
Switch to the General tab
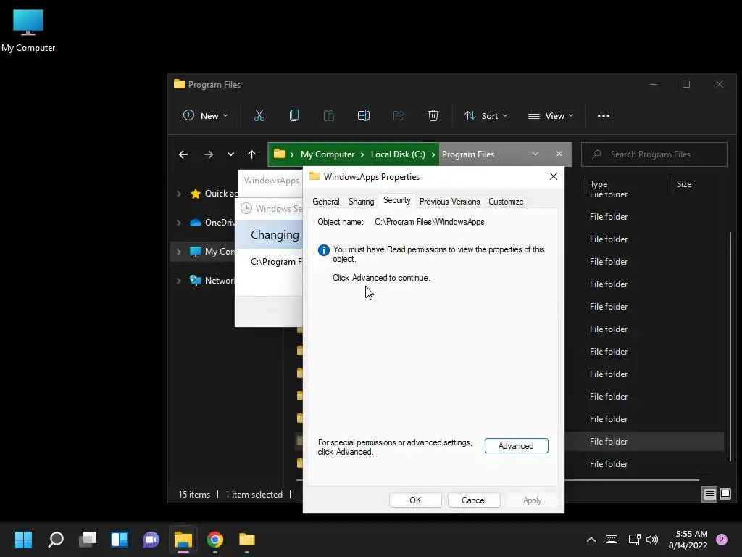click(325, 202)
